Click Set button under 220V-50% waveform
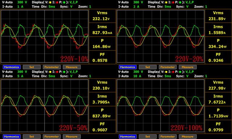This screenshot has height=139, width=232. (32, 136)
